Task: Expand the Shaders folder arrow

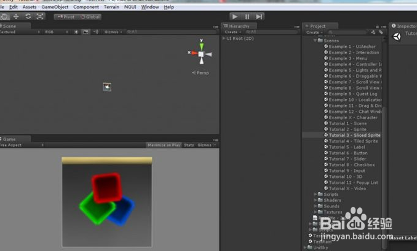Action: point(316,200)
